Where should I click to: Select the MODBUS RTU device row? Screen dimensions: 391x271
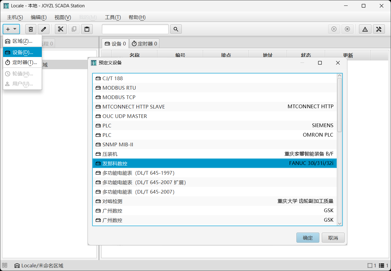tap(214, 88)
